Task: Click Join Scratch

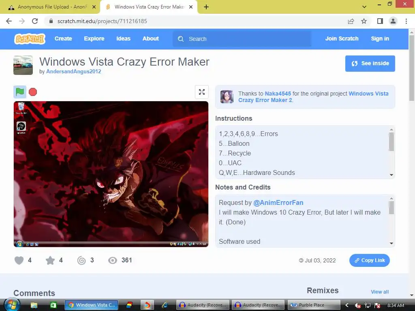Action: click(342, 38)
